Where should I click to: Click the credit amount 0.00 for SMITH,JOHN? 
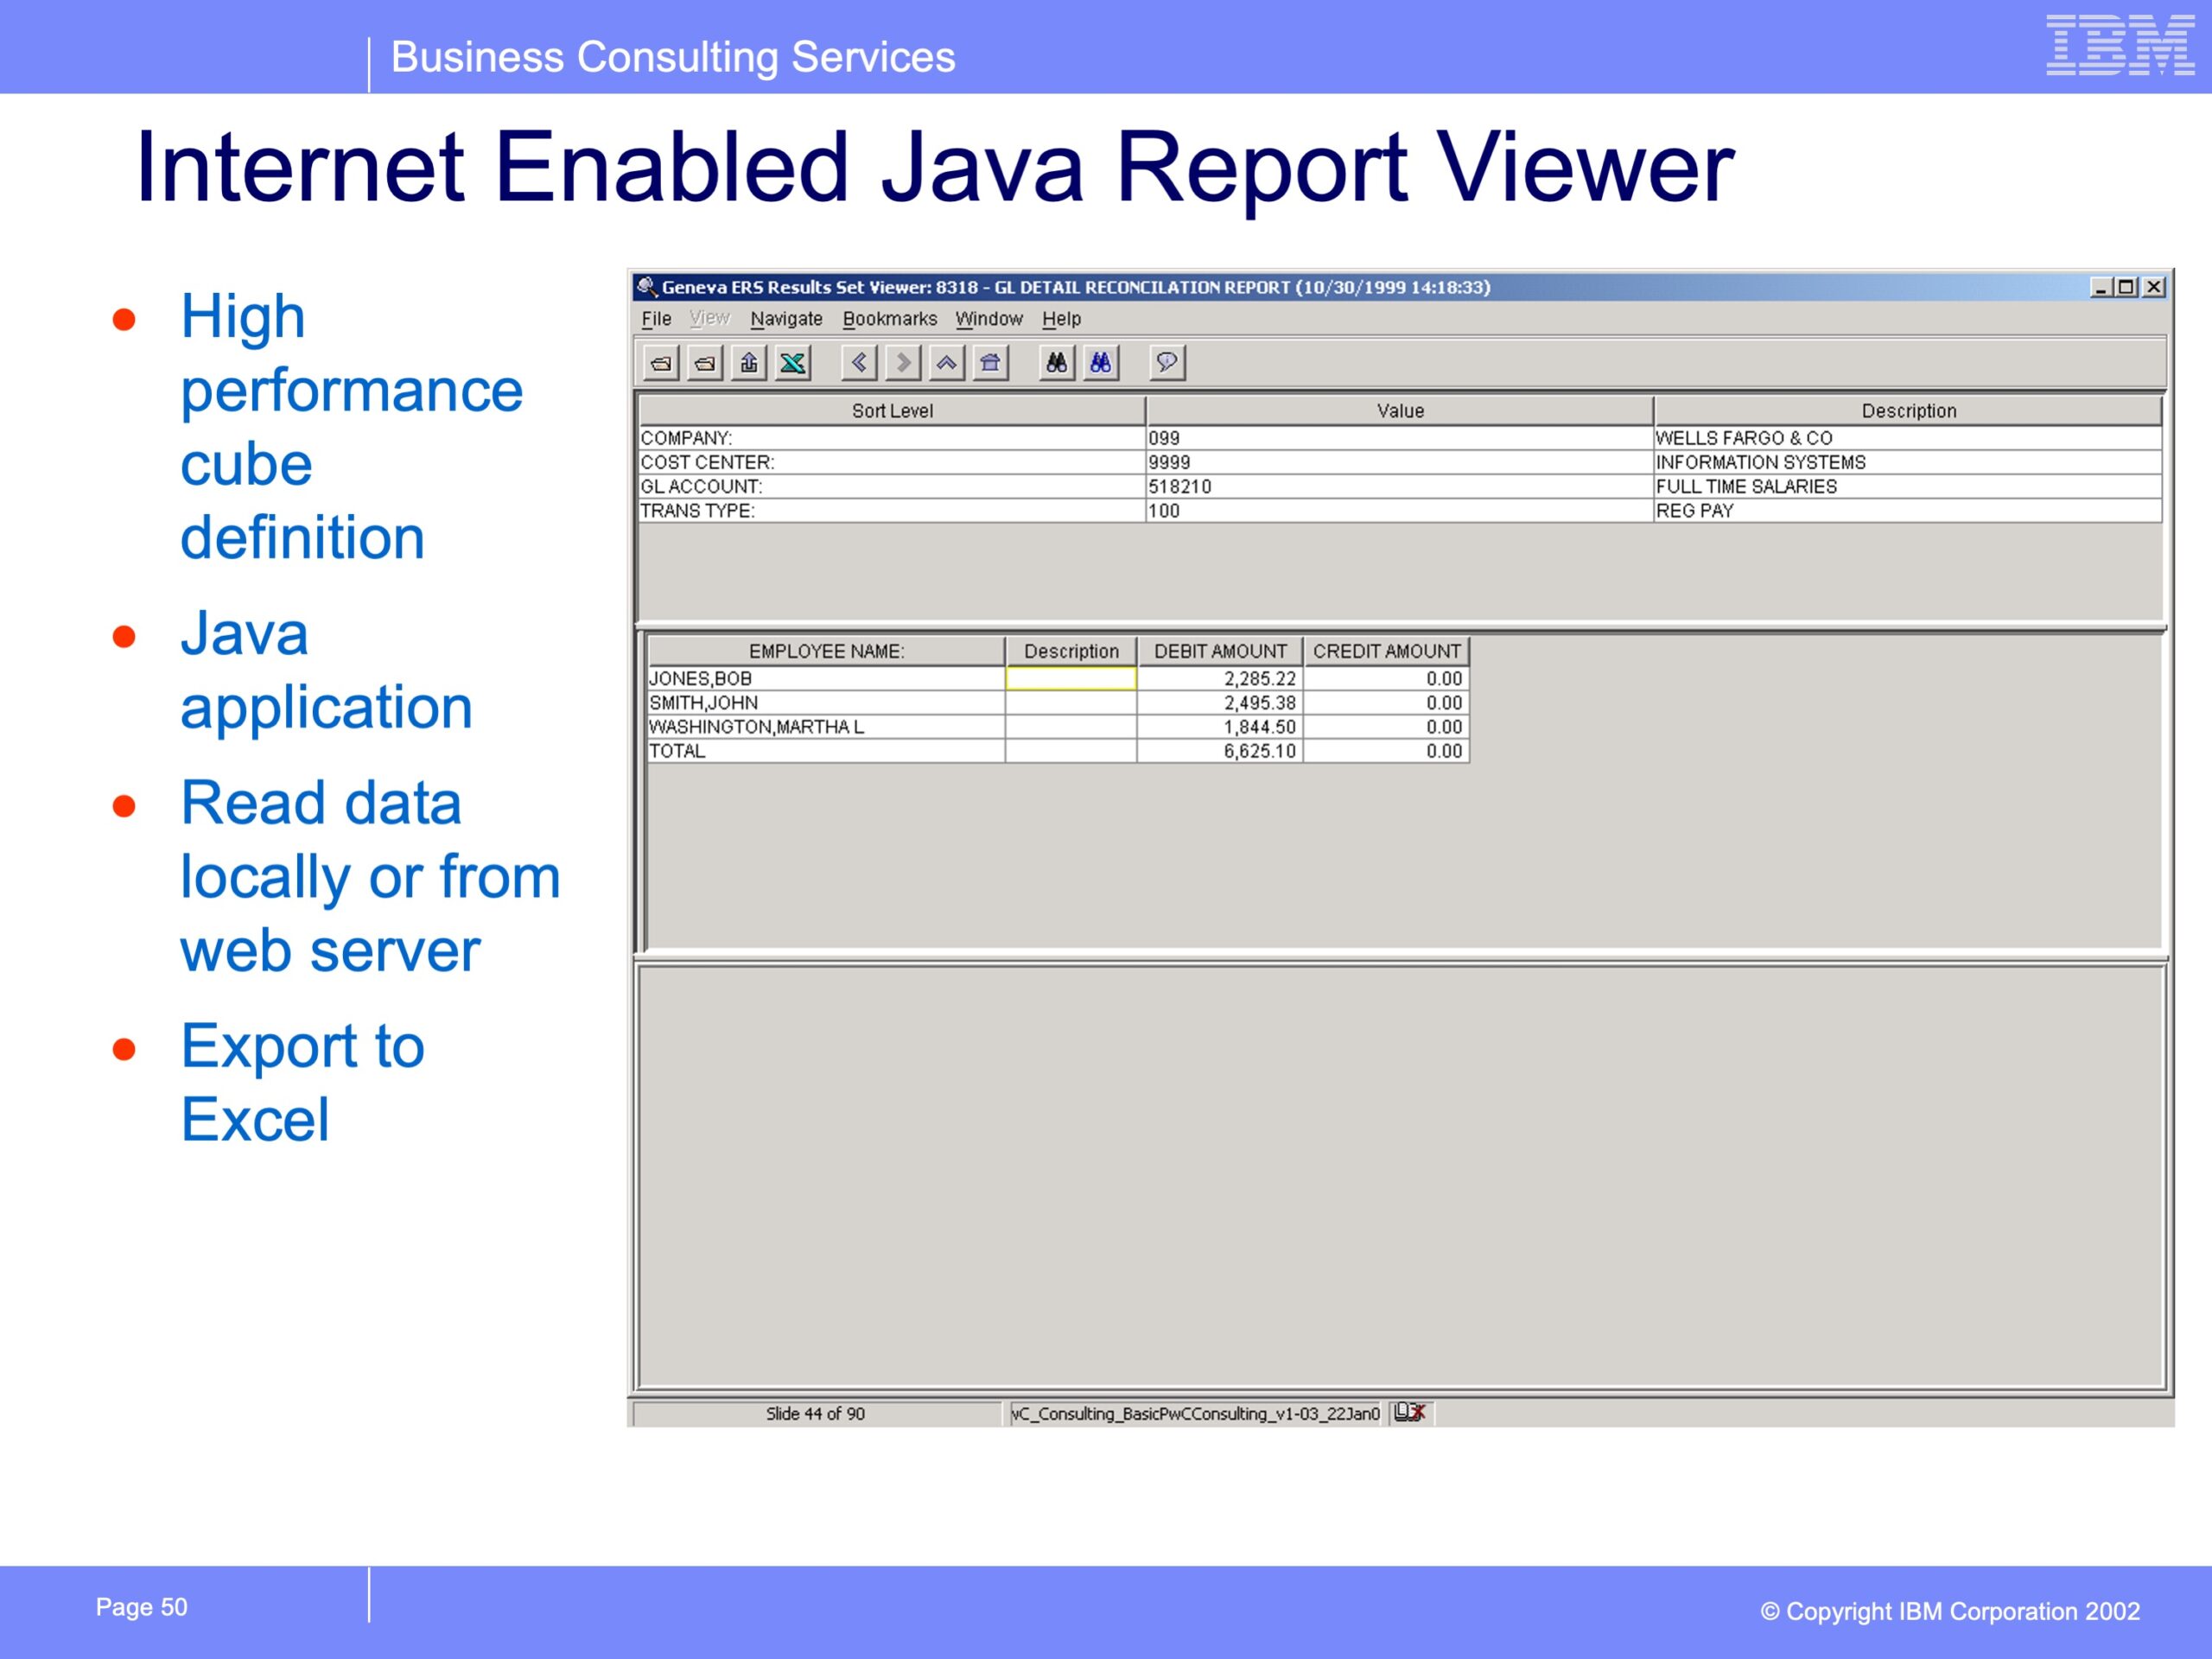tap(1386, 703)
